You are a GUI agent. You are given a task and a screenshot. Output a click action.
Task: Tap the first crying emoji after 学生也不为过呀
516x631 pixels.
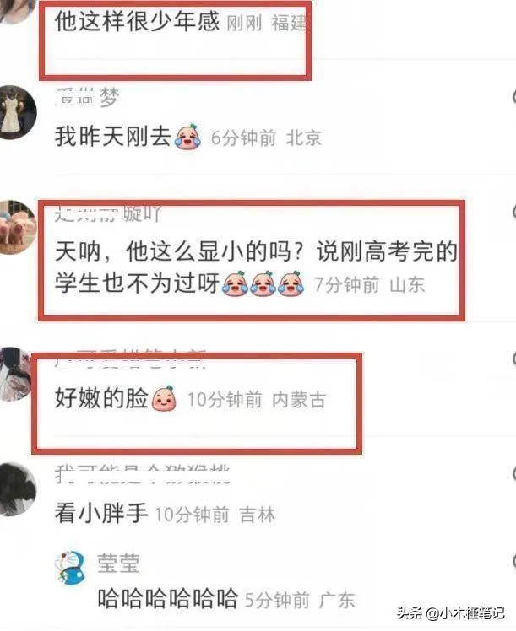(x=236, y=283)
